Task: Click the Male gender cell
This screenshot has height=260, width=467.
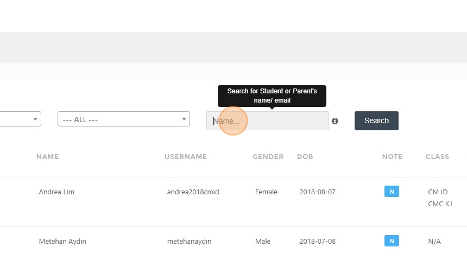Action: pyautogui.click(x=263, y=241)
